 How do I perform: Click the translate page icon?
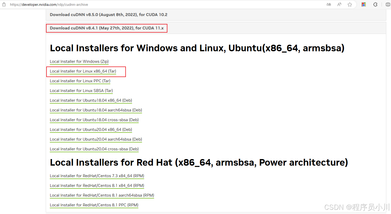329,4
